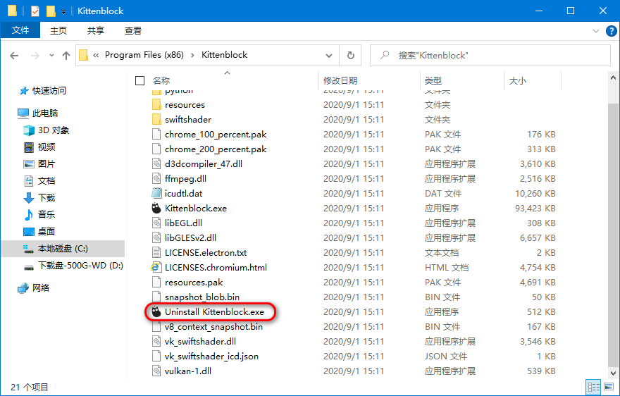The width and height of the screenshot is (620, 396).
Task: Click the New folder quick access toolbar icon
Action: tap(51, 11)
